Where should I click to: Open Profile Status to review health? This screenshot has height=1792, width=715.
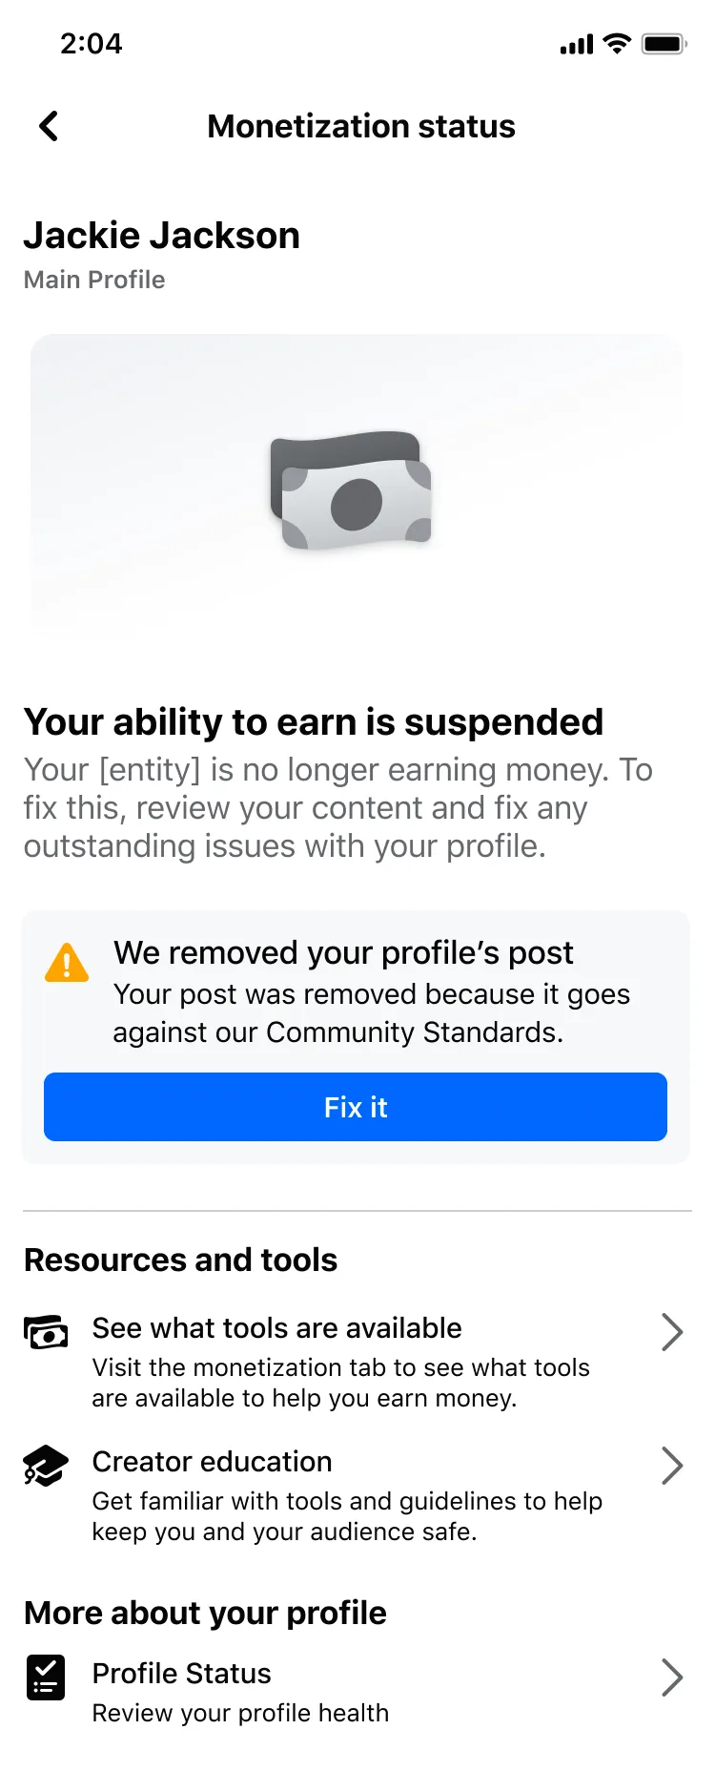[x=181, y=1674]
